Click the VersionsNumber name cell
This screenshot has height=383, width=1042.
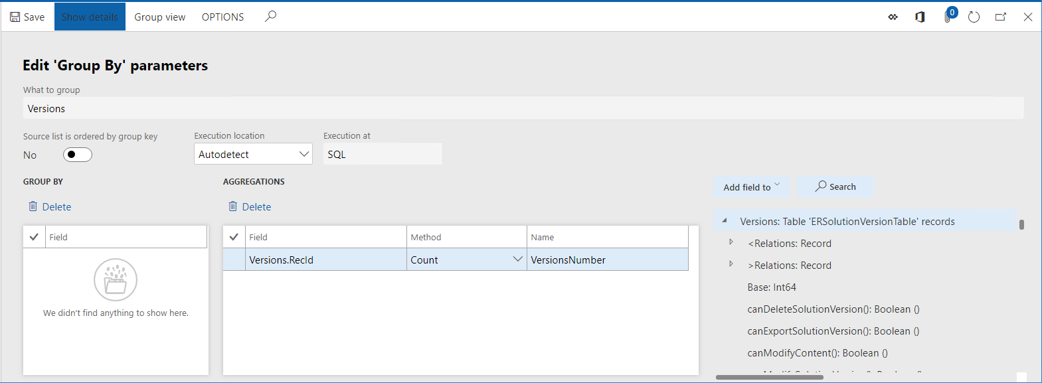tap(608, 260)
